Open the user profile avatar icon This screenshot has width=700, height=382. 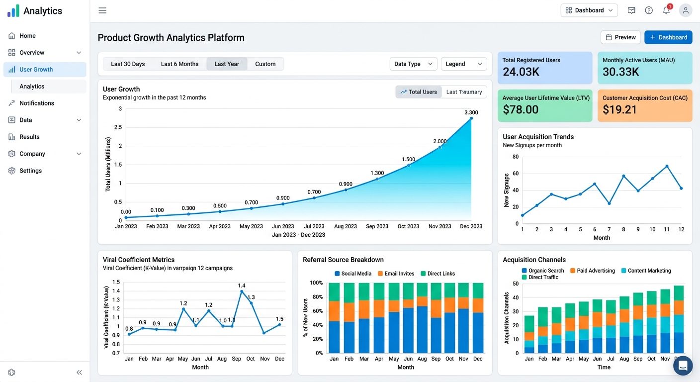(x=686, y=10)
